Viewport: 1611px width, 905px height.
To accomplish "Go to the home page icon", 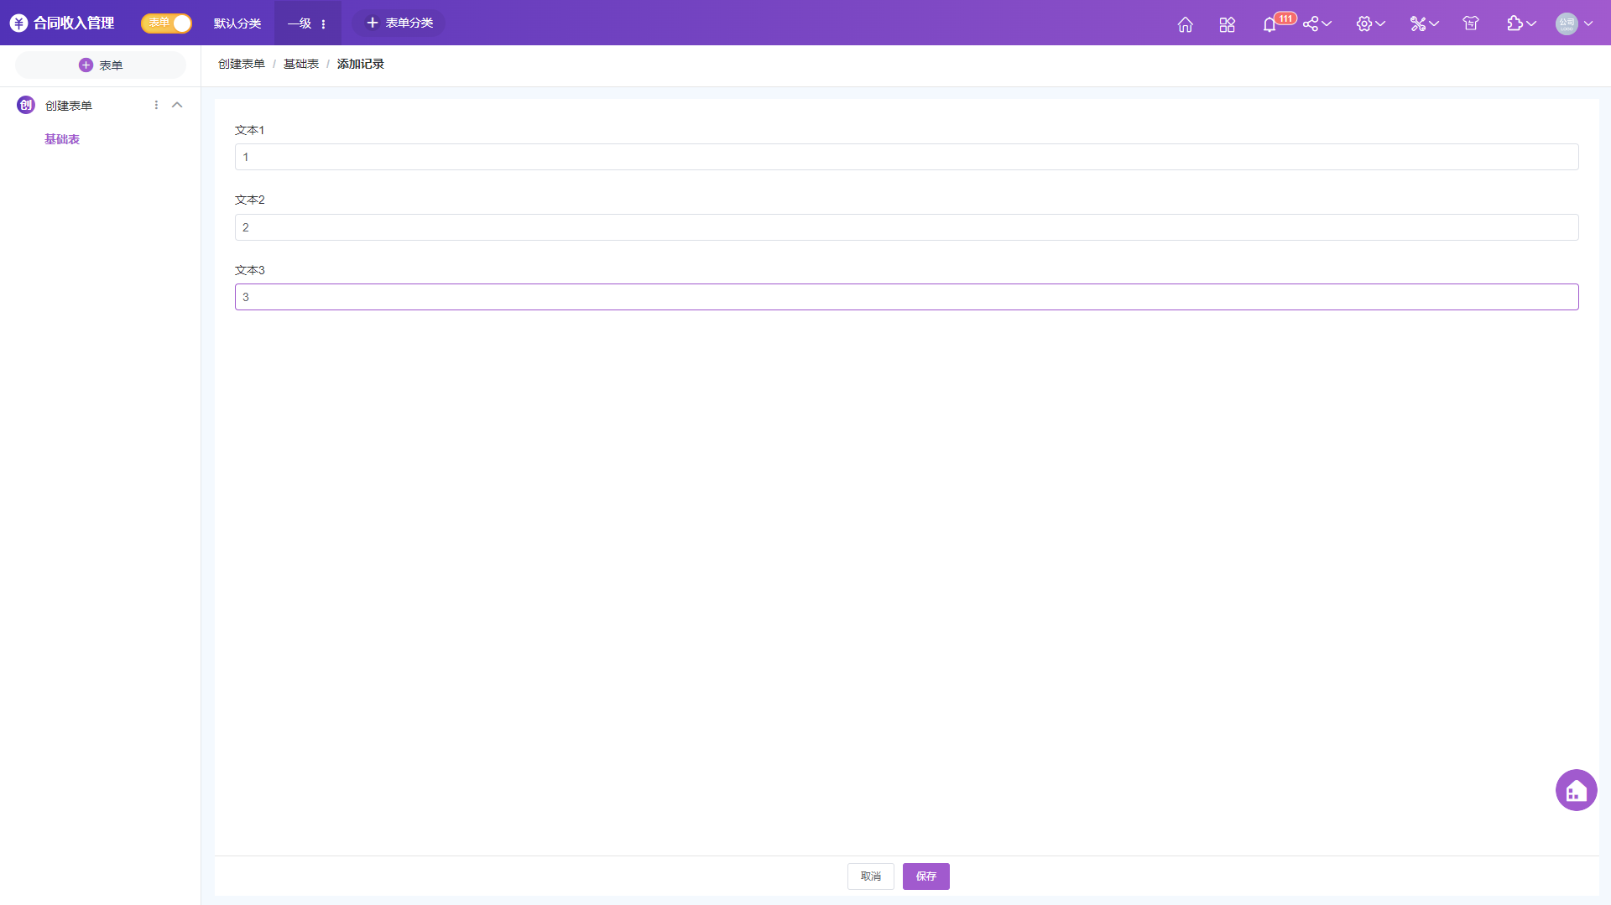I will coord(1185,24).
